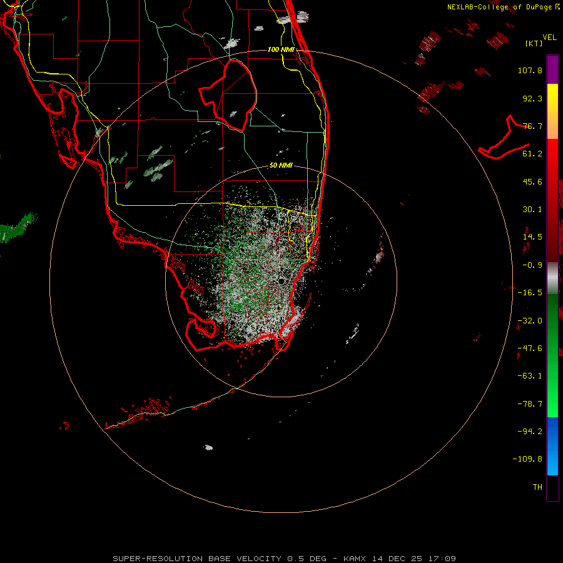Click the VEL legend title
This screenshot has height=563, width=563.
549,38
